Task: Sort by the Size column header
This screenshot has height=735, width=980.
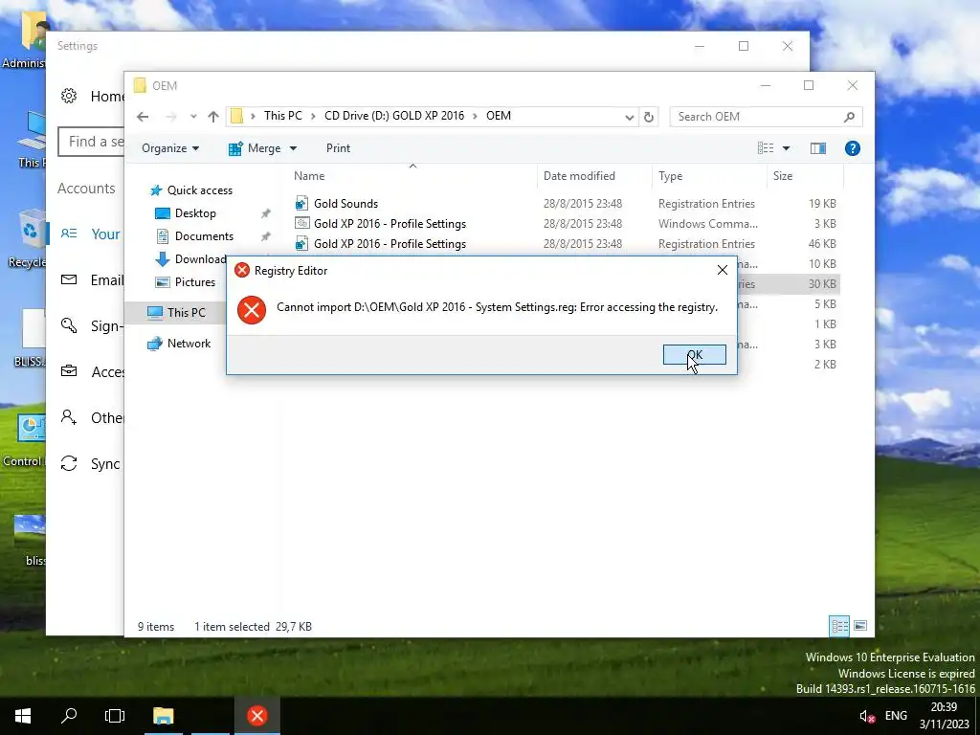Action: point(783,176)
